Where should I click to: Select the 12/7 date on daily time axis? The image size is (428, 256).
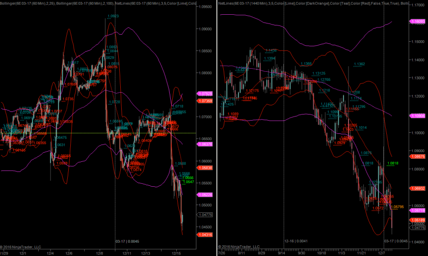coord(382,253)
